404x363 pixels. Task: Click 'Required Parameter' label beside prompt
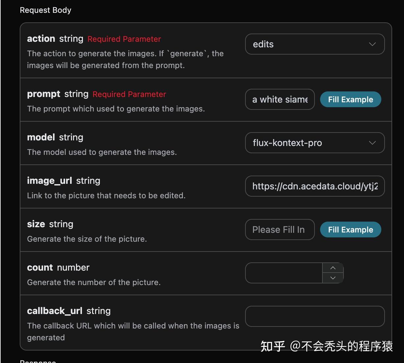129,94
